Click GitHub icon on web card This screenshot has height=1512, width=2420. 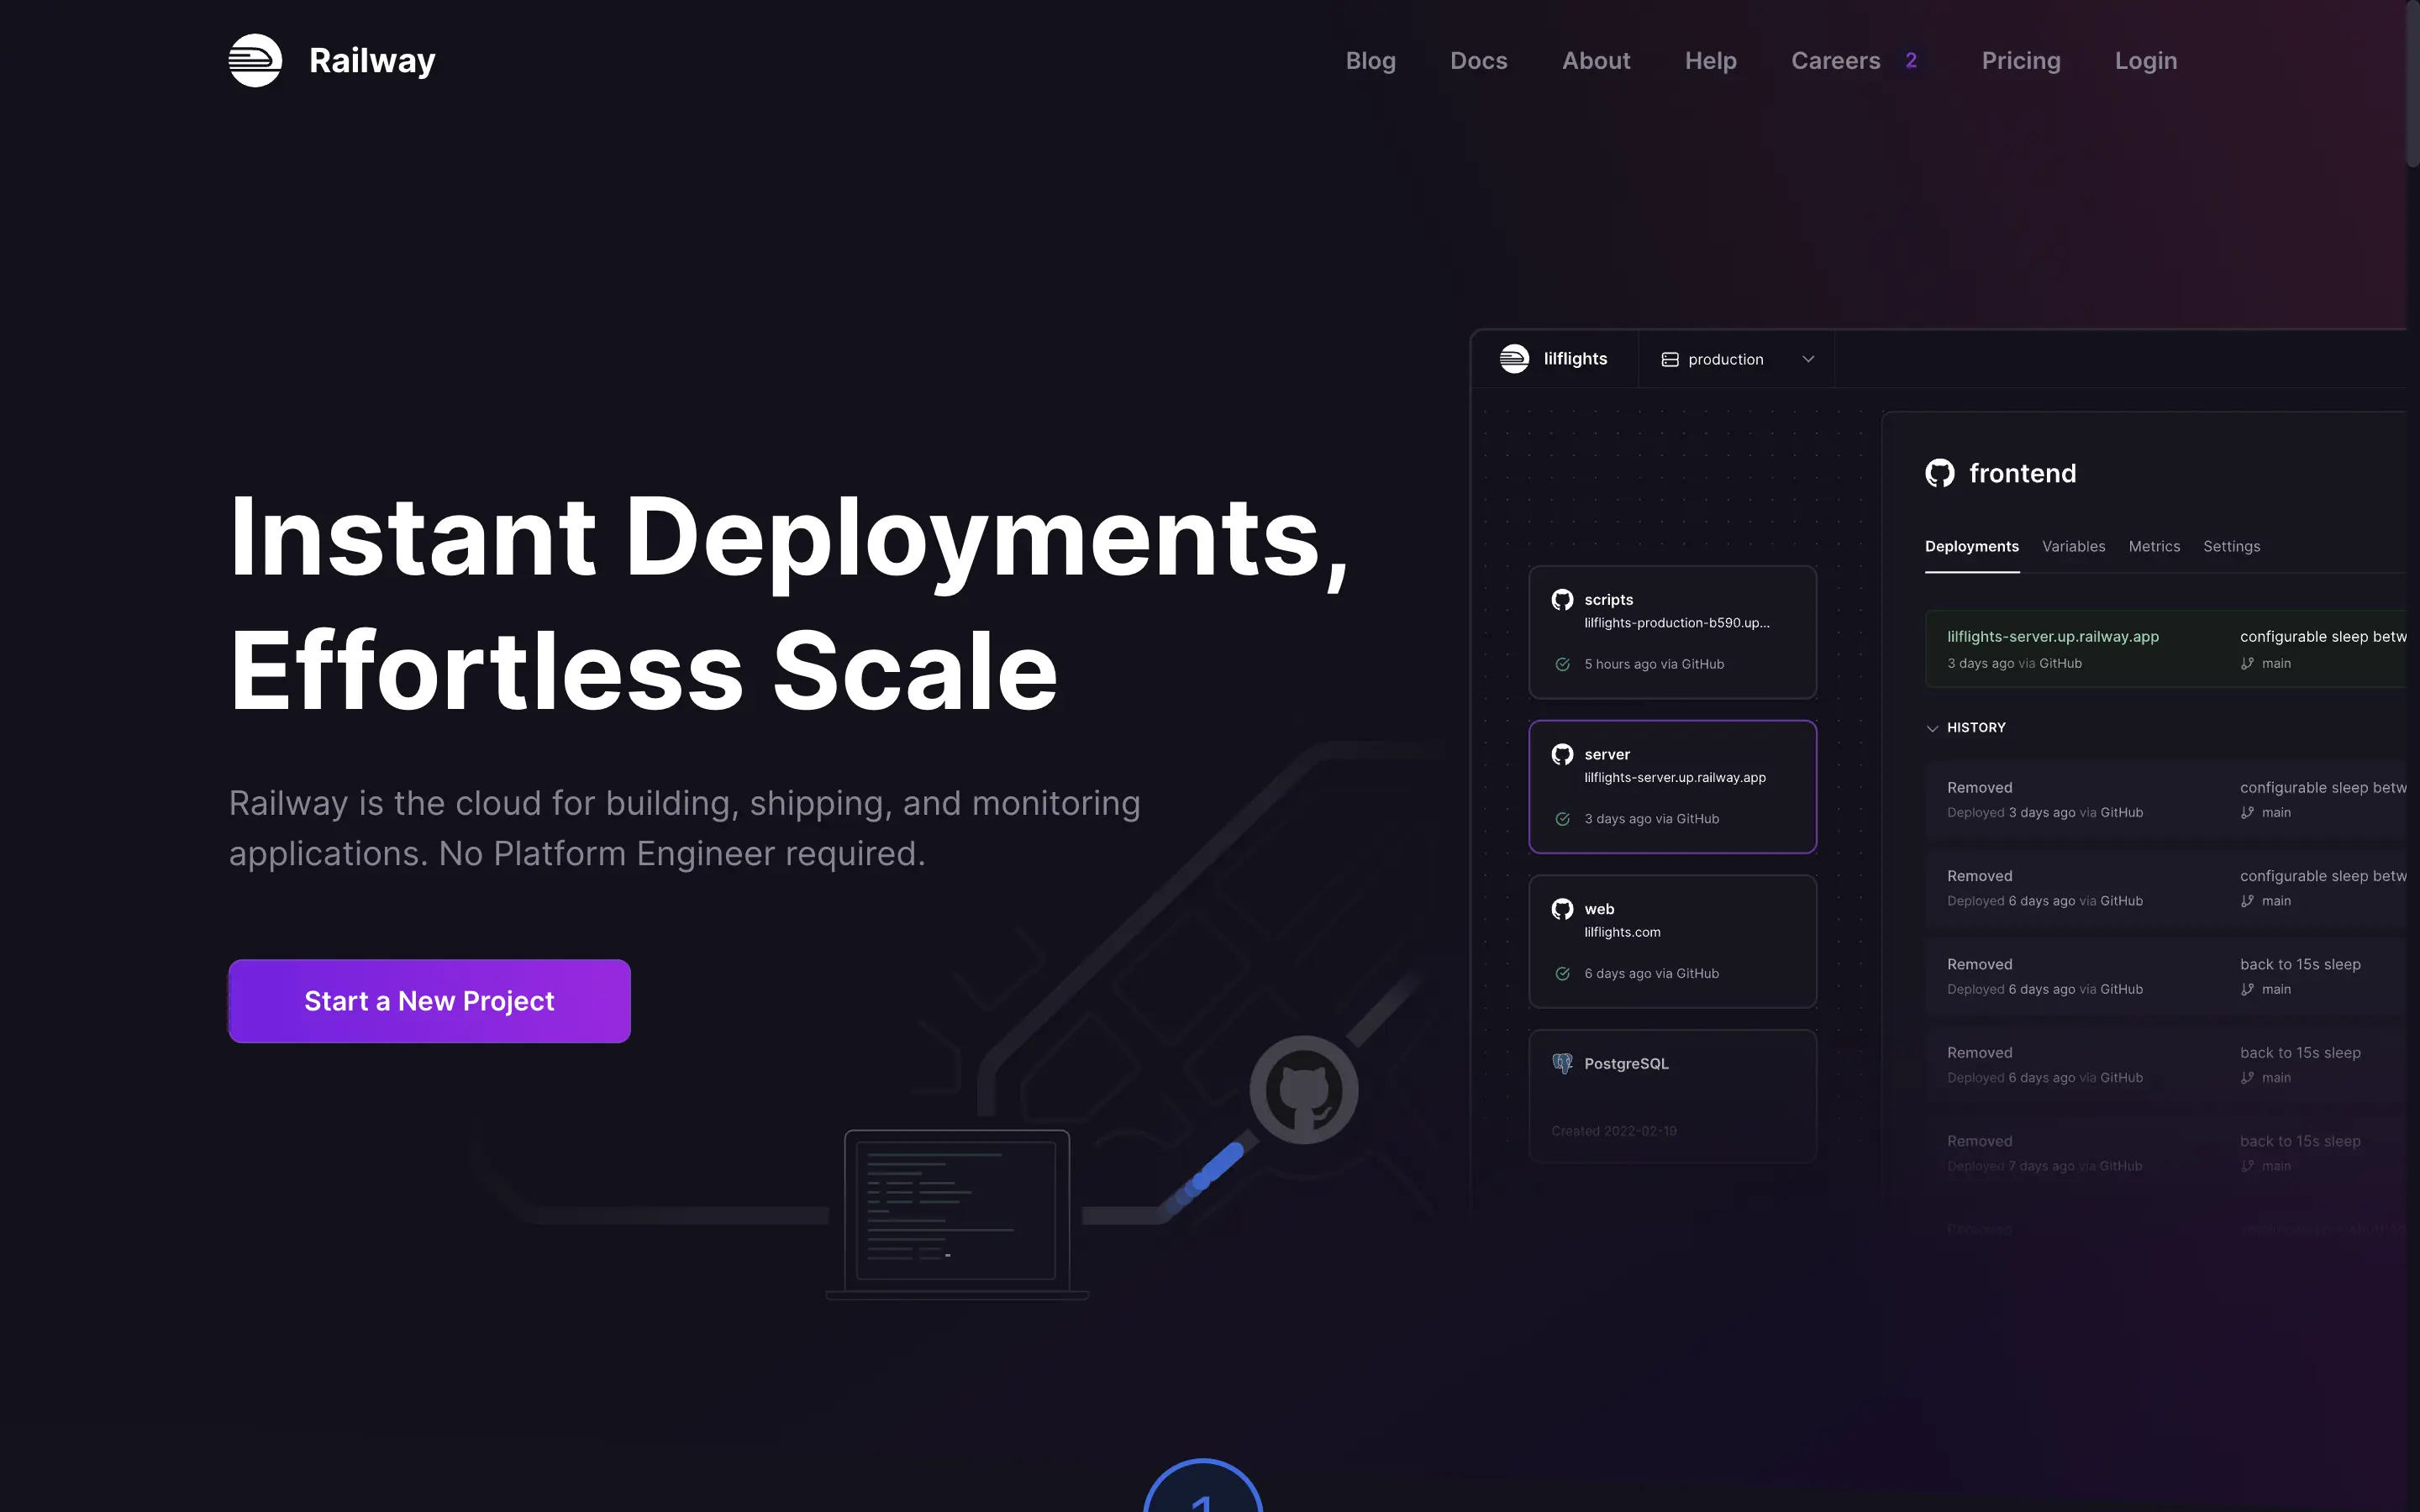tap(1562, 909)
